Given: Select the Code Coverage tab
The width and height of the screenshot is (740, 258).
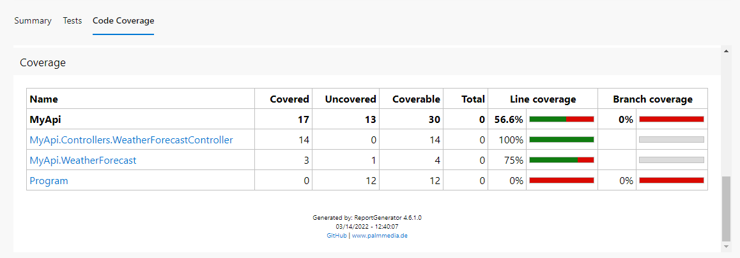Looking at the screenshot, I should pos(123,20).
